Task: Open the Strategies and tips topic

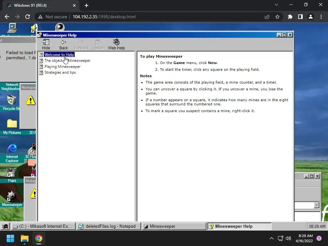Action: pyautogui.click(x=60, y=72)
